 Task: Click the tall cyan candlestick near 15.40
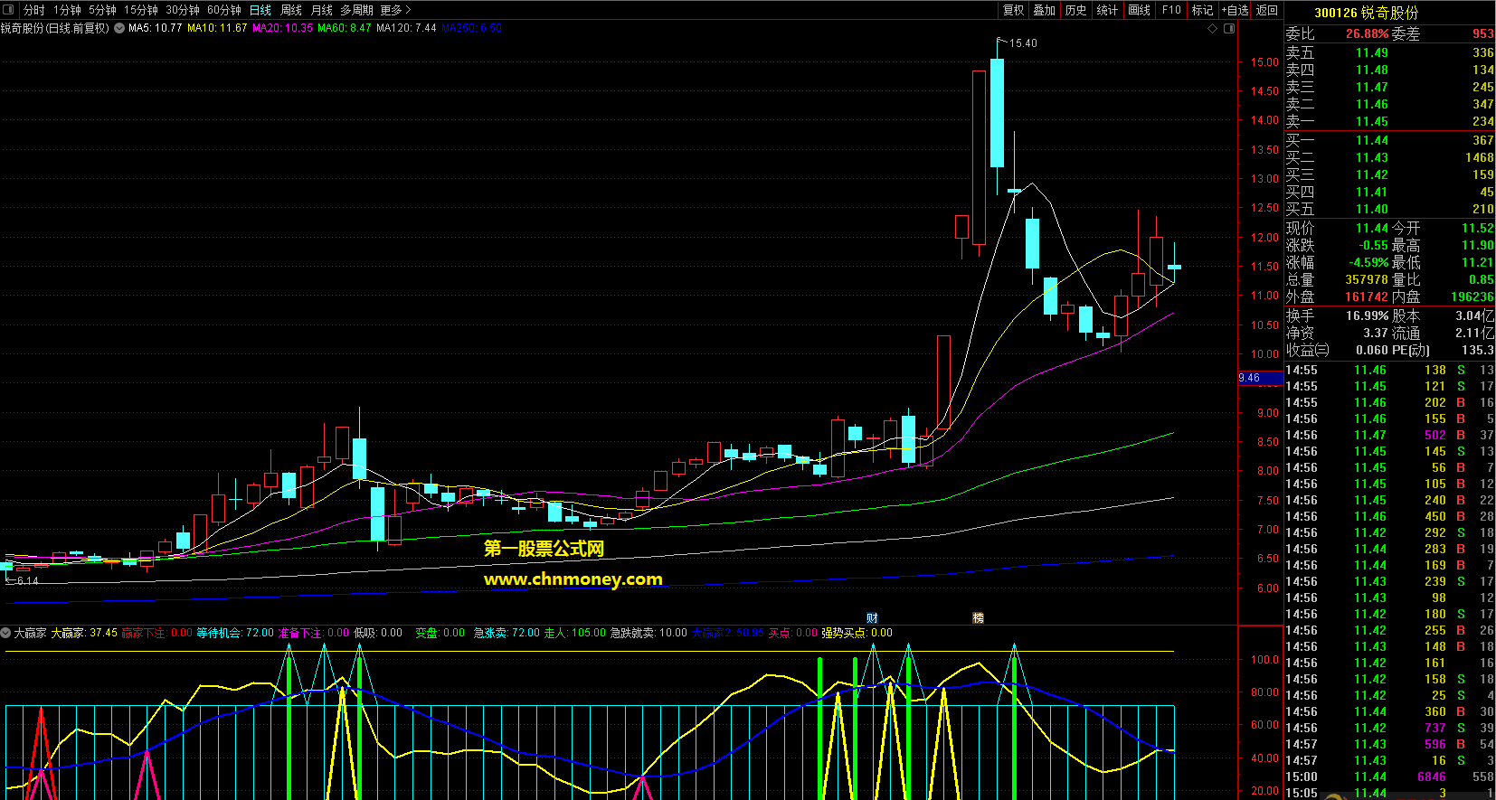point(997,113)
